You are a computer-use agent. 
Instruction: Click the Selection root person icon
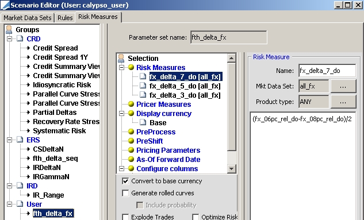(x=121, y=58)
